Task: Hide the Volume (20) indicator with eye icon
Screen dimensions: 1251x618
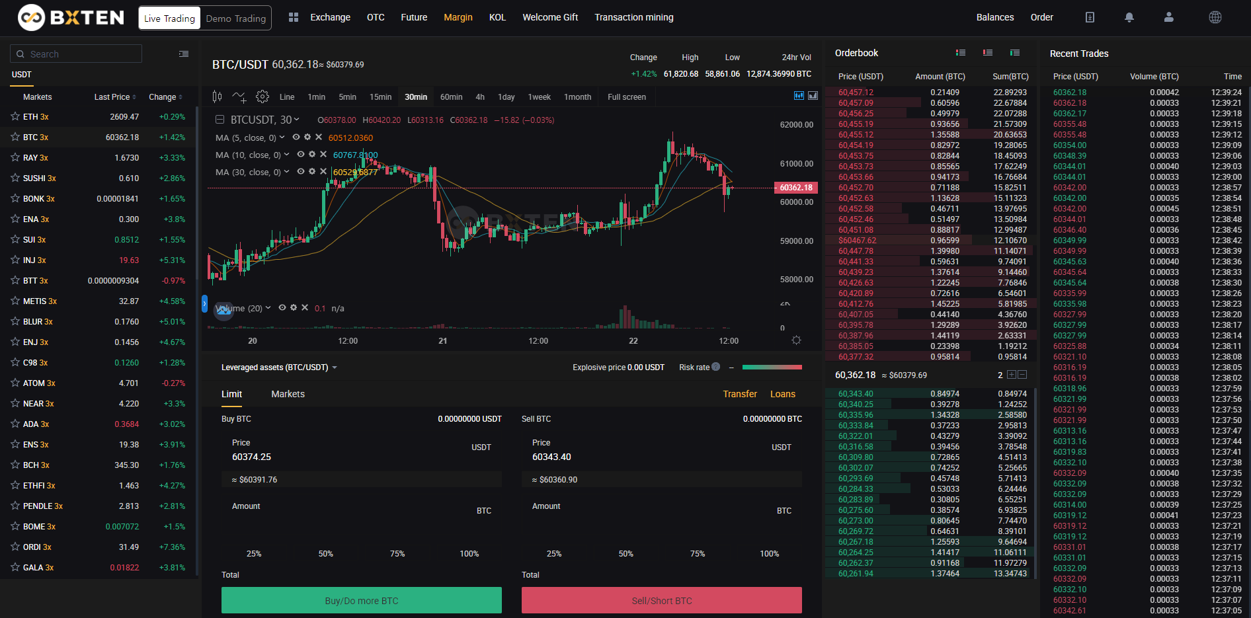Action: click(x=282, y=307)
